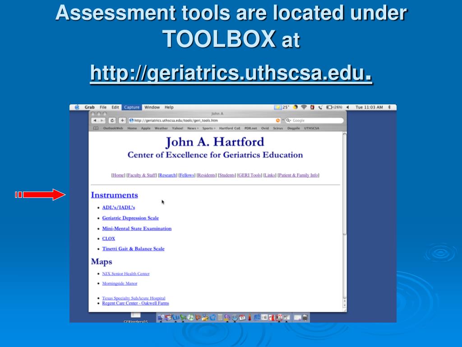Open the bookmarks library book icon
The image size is (462, 347).
96,128
